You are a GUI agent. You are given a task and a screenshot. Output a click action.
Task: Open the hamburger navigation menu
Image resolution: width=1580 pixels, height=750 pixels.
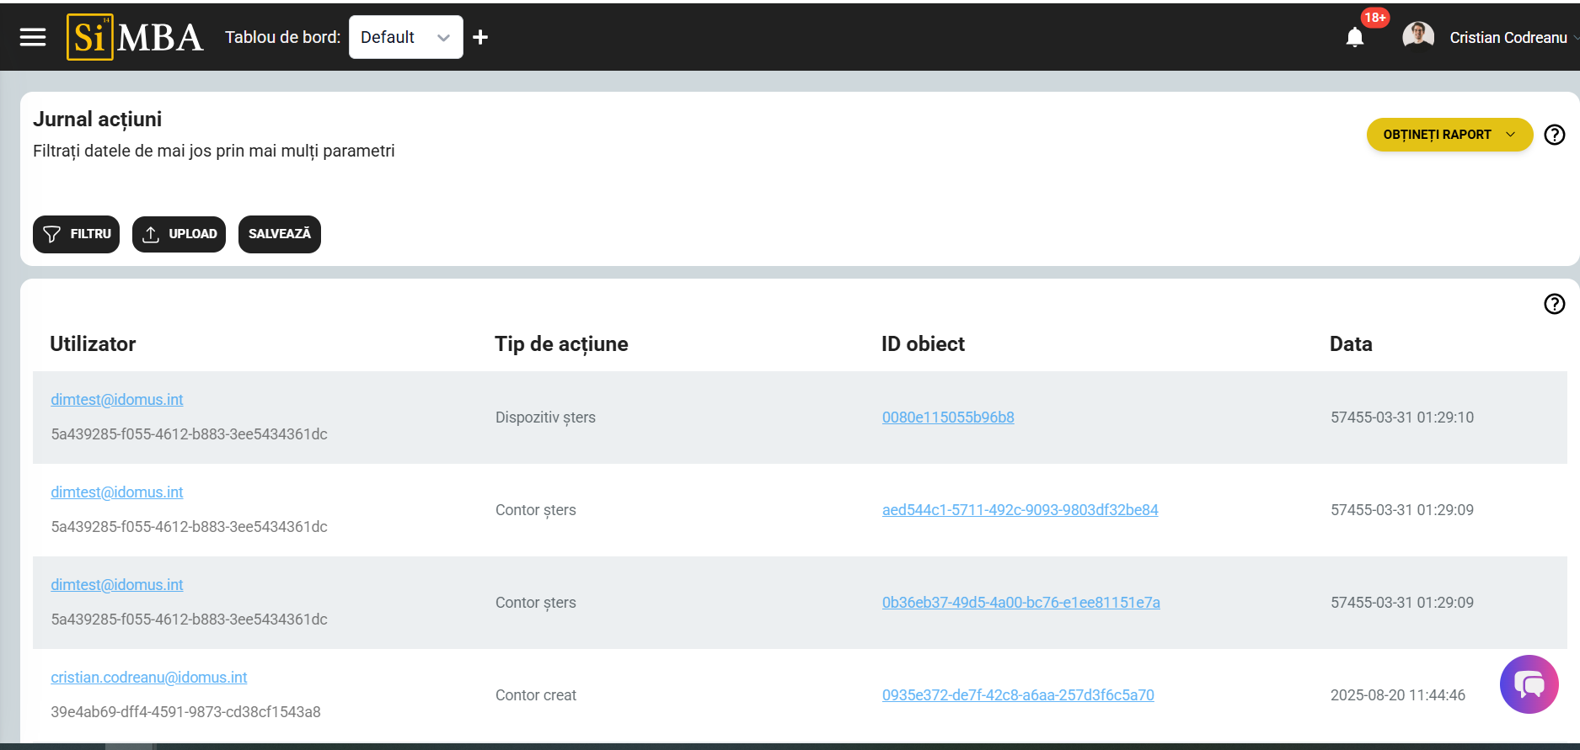point(33,37)
